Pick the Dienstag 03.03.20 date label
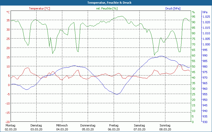This screenshot has height=132, width=212. click(x=36, y=127)
